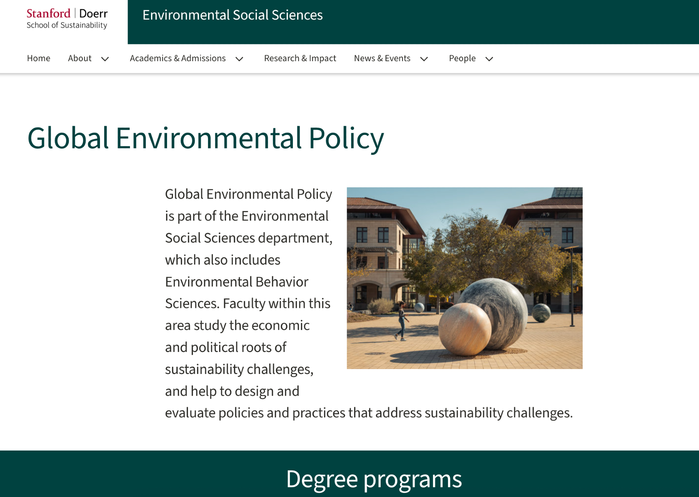Open the News & Events dropdown arrow
The width and height of the screenshot is (699, 497).
[424, 59]
